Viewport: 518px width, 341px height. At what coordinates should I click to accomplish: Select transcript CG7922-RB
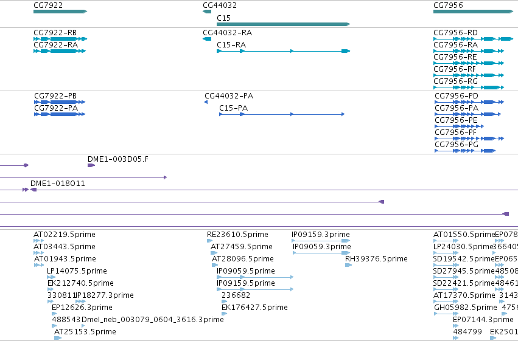tap(60, 39)
